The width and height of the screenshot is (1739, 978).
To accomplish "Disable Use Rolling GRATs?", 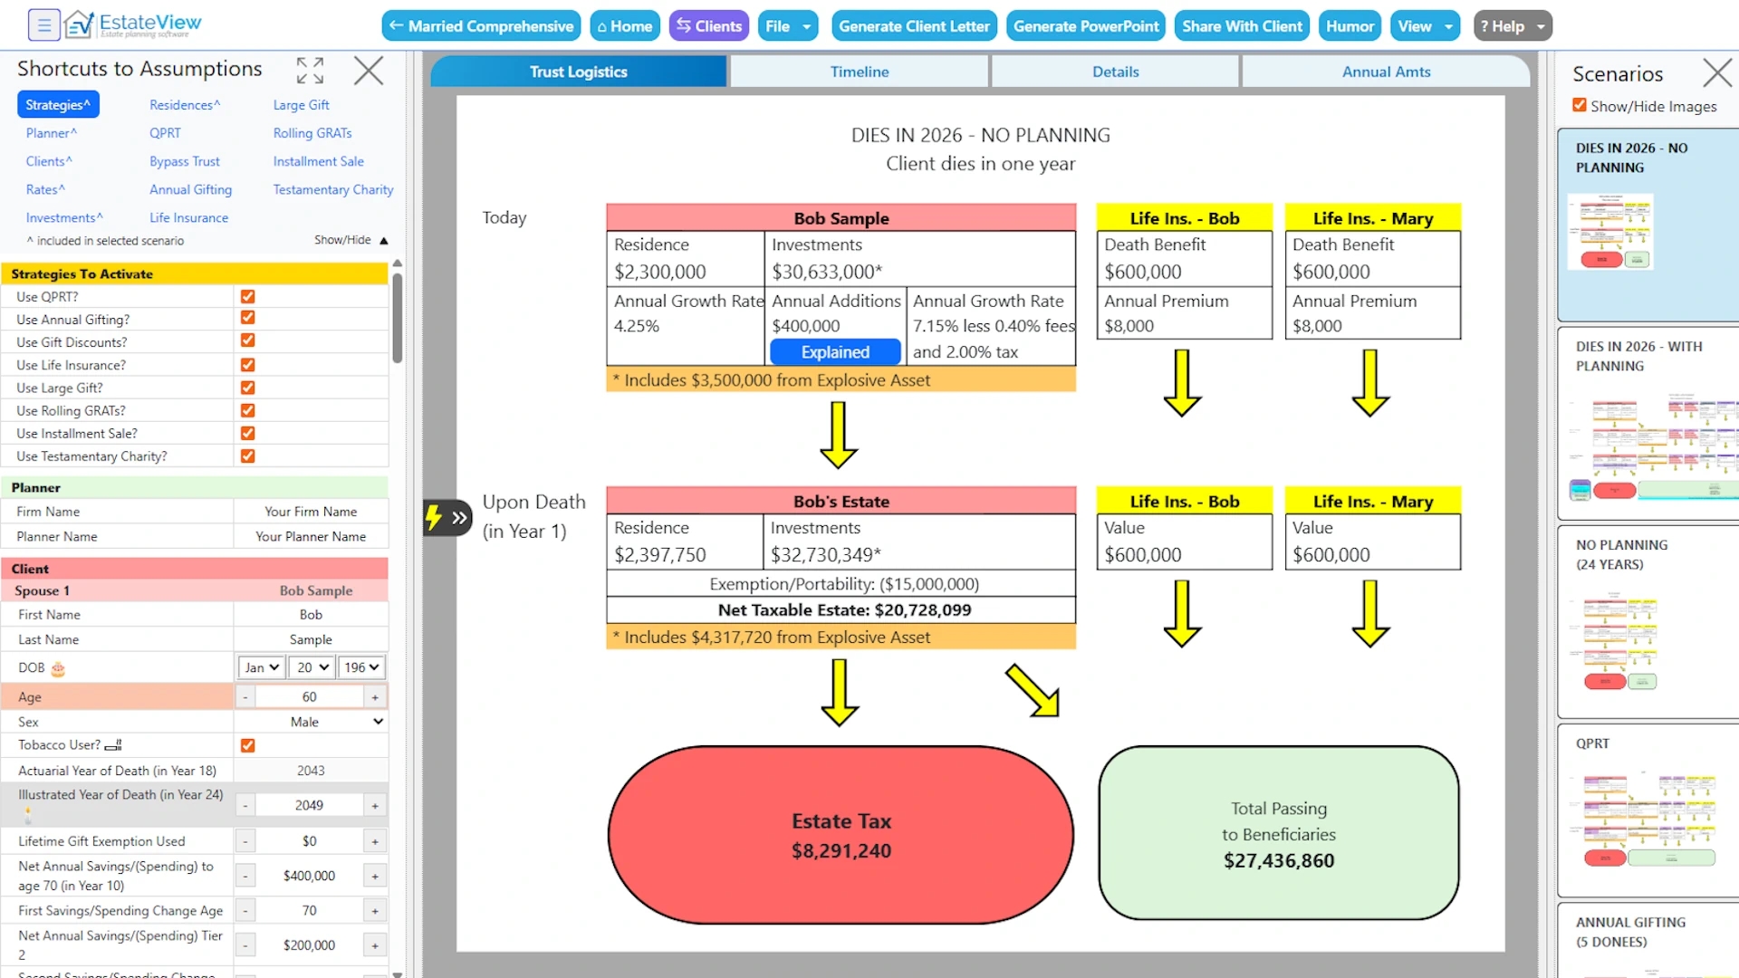I will [x=247, y=410].
